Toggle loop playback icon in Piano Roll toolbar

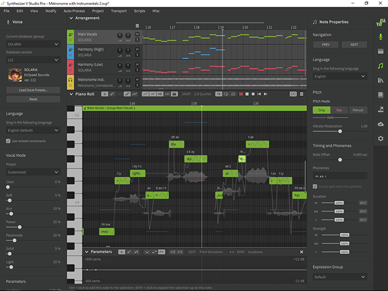(226, 94)
